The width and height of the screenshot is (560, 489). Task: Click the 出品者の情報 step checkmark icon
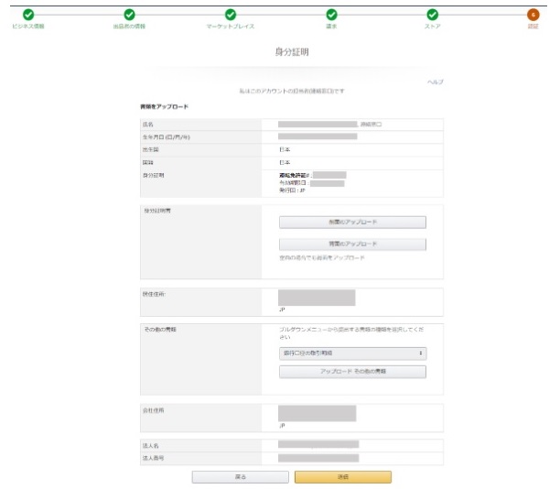(x=129, y=14)
